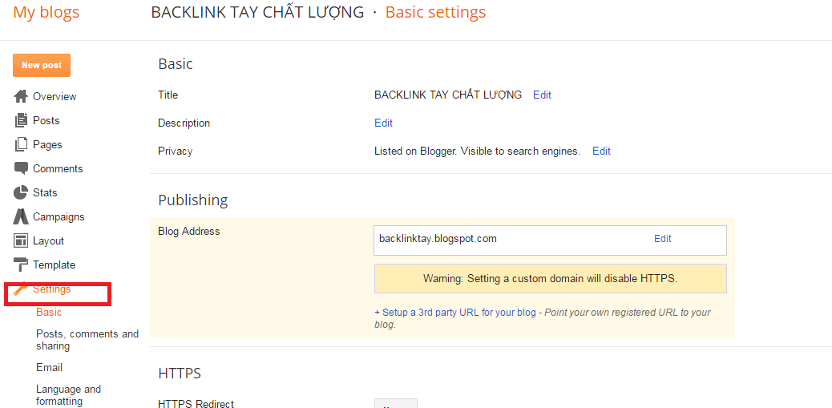The image size is (832, 408).
Task: Edit the blog Title
Action: click(543, 95)
